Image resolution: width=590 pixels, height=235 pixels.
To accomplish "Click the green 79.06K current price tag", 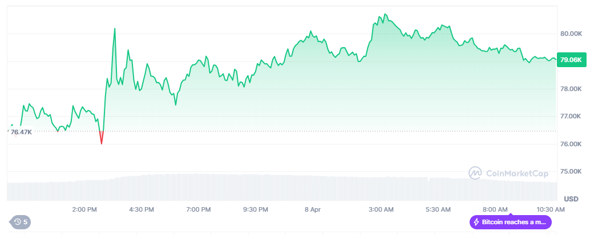I will pos(571,60).
